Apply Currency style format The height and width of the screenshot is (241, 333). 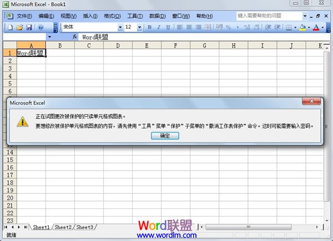coord(219,27)
